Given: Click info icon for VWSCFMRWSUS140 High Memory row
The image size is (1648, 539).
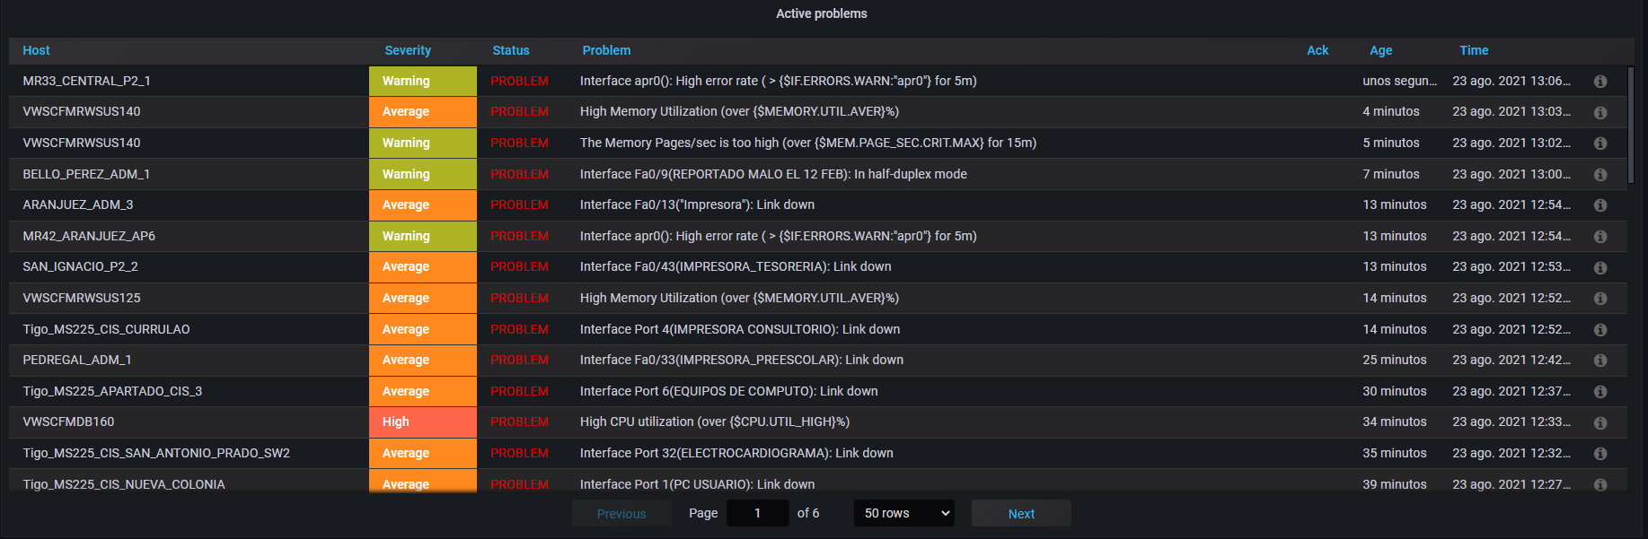Looking at the screenshot, I should [1600, 112].
